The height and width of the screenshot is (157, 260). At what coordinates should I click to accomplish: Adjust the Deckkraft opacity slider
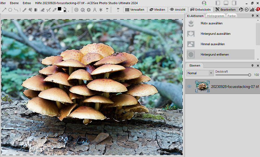click(249, 75)
